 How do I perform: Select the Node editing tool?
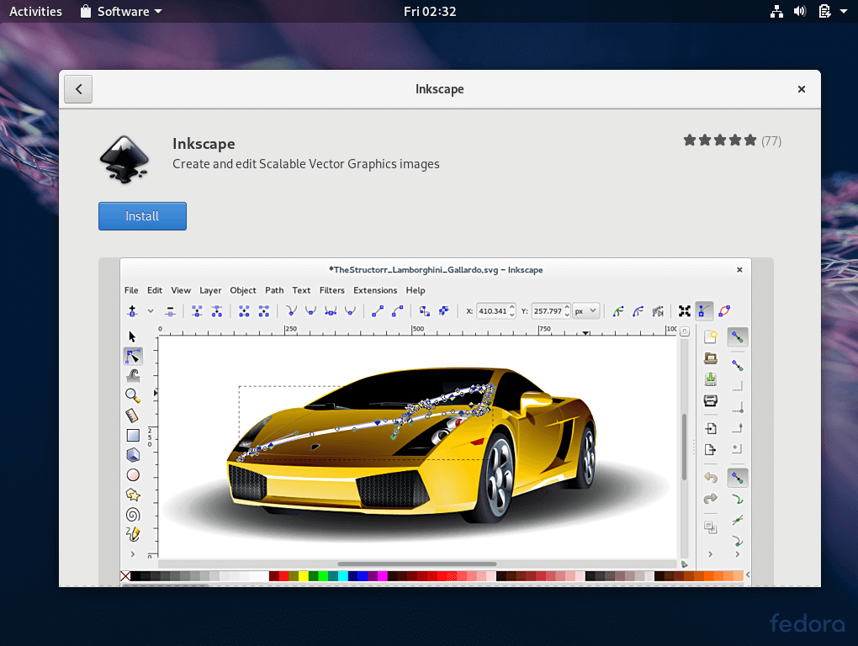132,356
